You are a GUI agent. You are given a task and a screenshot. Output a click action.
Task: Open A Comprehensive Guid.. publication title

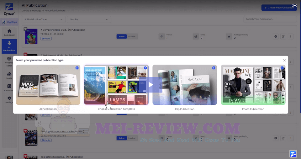tap(63, 30)
